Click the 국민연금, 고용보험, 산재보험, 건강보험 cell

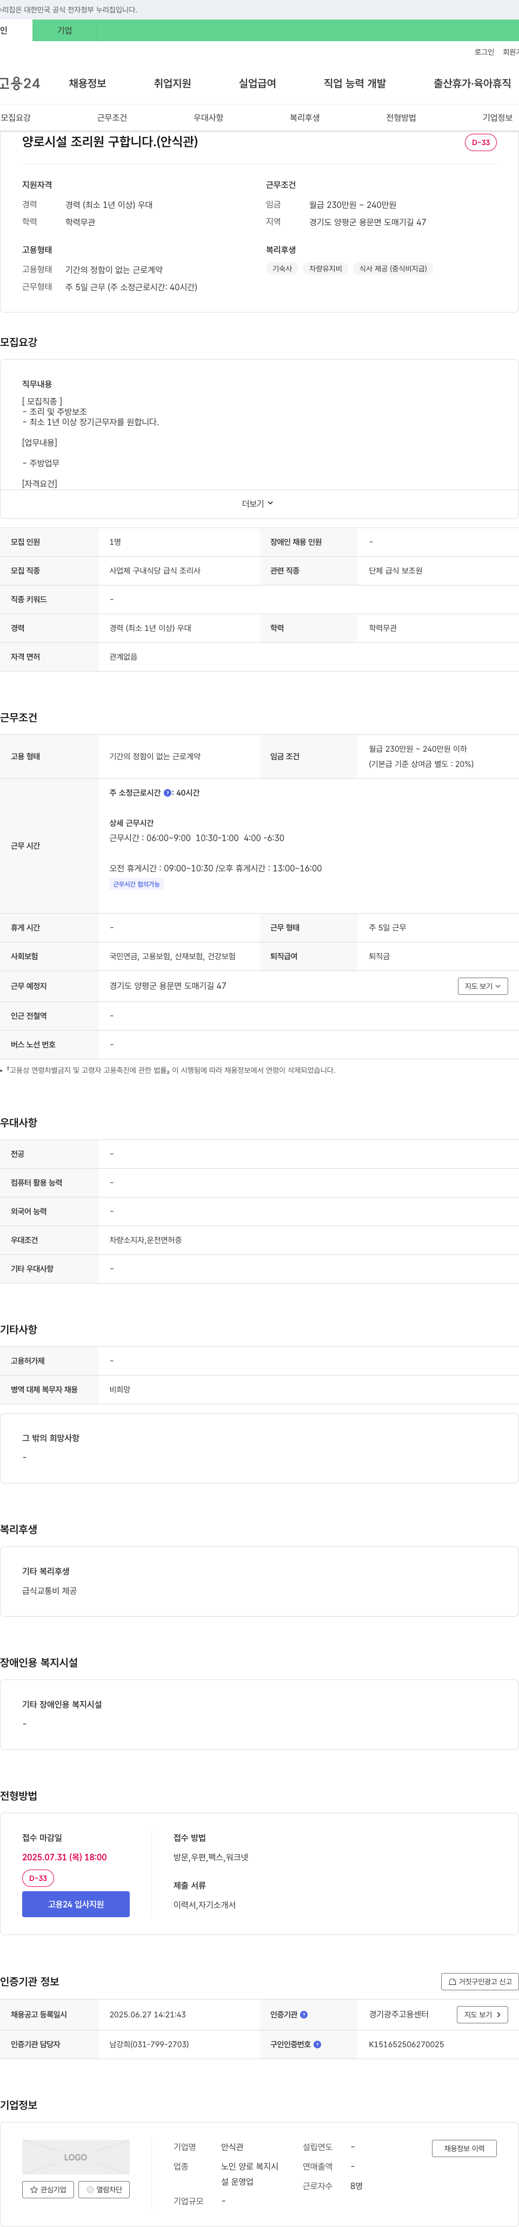[x=172, y=956]
